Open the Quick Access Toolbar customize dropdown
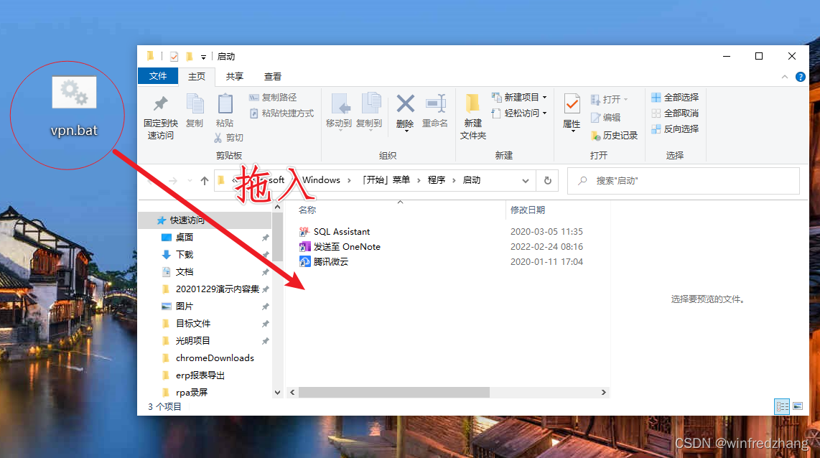This screenshot has height=458, width=820. click(203, 57)
